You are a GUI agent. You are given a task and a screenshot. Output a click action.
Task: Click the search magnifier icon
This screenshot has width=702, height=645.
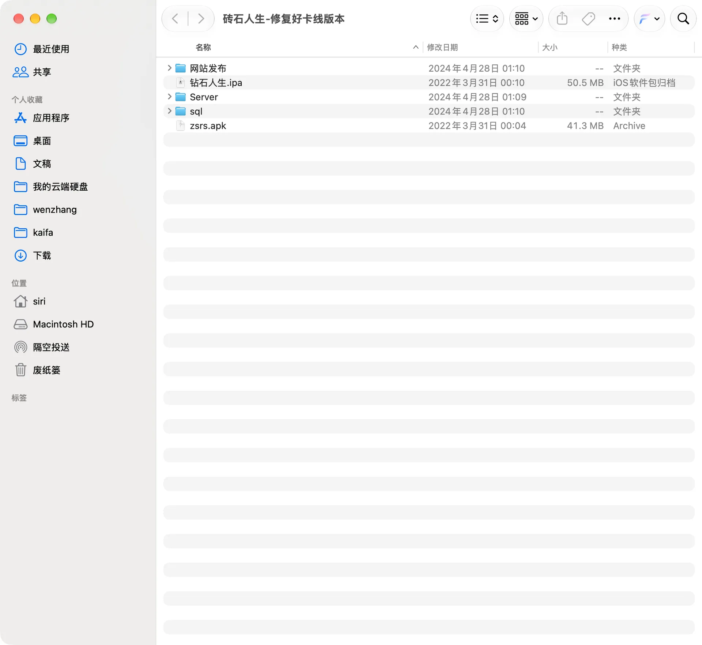[683, 19]
